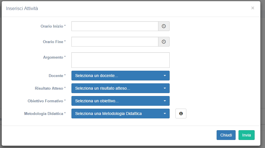Click the 'Argomento *' field label
The height and width of the screenshot is (148, 265).
(x=54, y=57)
